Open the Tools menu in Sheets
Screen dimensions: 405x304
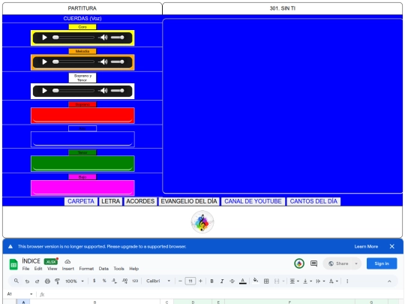coord(118,269)
